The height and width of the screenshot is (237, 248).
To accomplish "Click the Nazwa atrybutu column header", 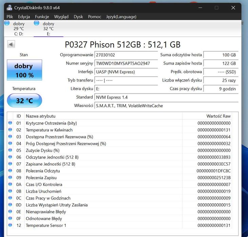I will point(103,116).
